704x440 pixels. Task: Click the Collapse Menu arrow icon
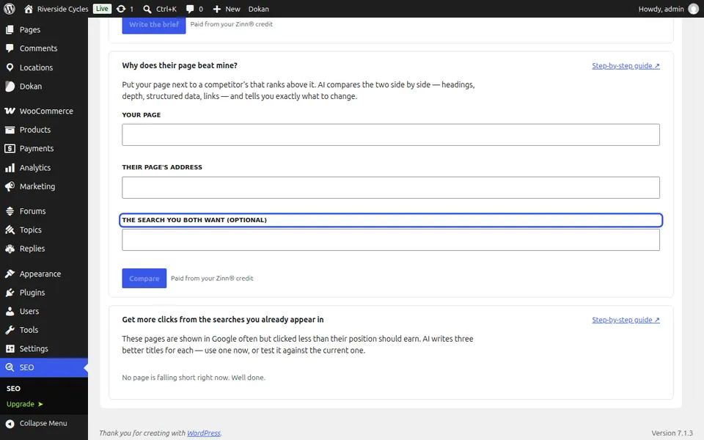(10, 423)
